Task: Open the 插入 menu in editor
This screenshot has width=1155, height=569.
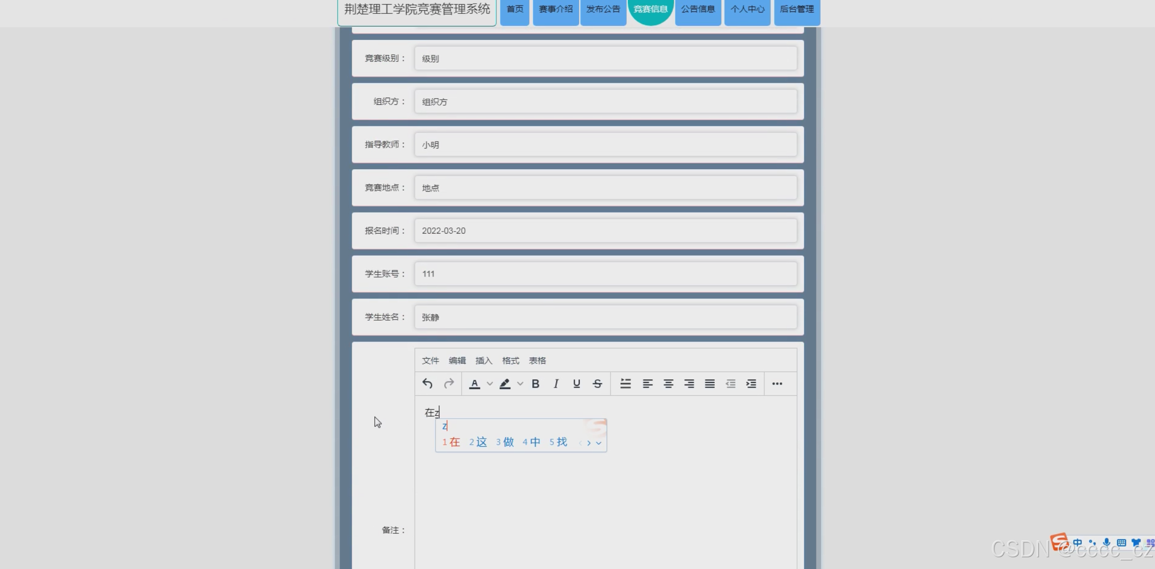Action: click(483, 360)
